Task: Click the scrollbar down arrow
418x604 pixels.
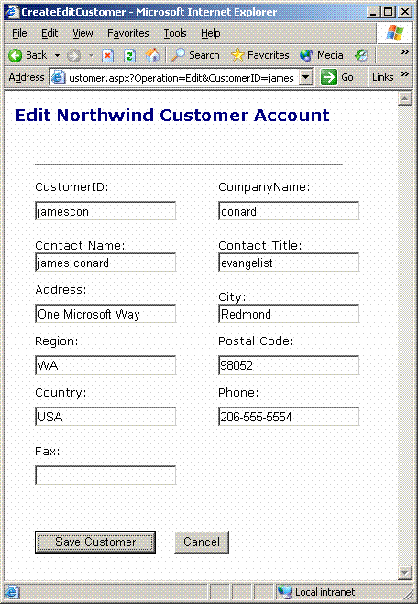Action: click(404, 573)
